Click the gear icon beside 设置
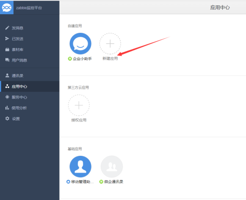 (7, 119)
